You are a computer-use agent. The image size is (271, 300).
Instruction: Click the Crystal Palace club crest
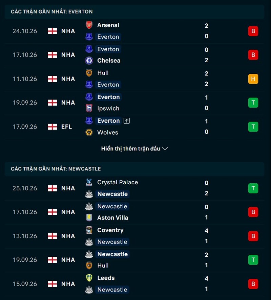tap(89, 182)
